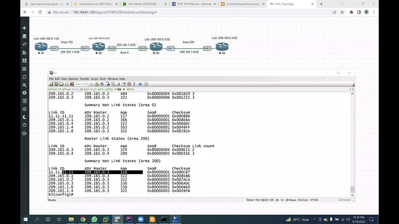
Task: Open a new browser tab
Action: (x=321, y=4)
